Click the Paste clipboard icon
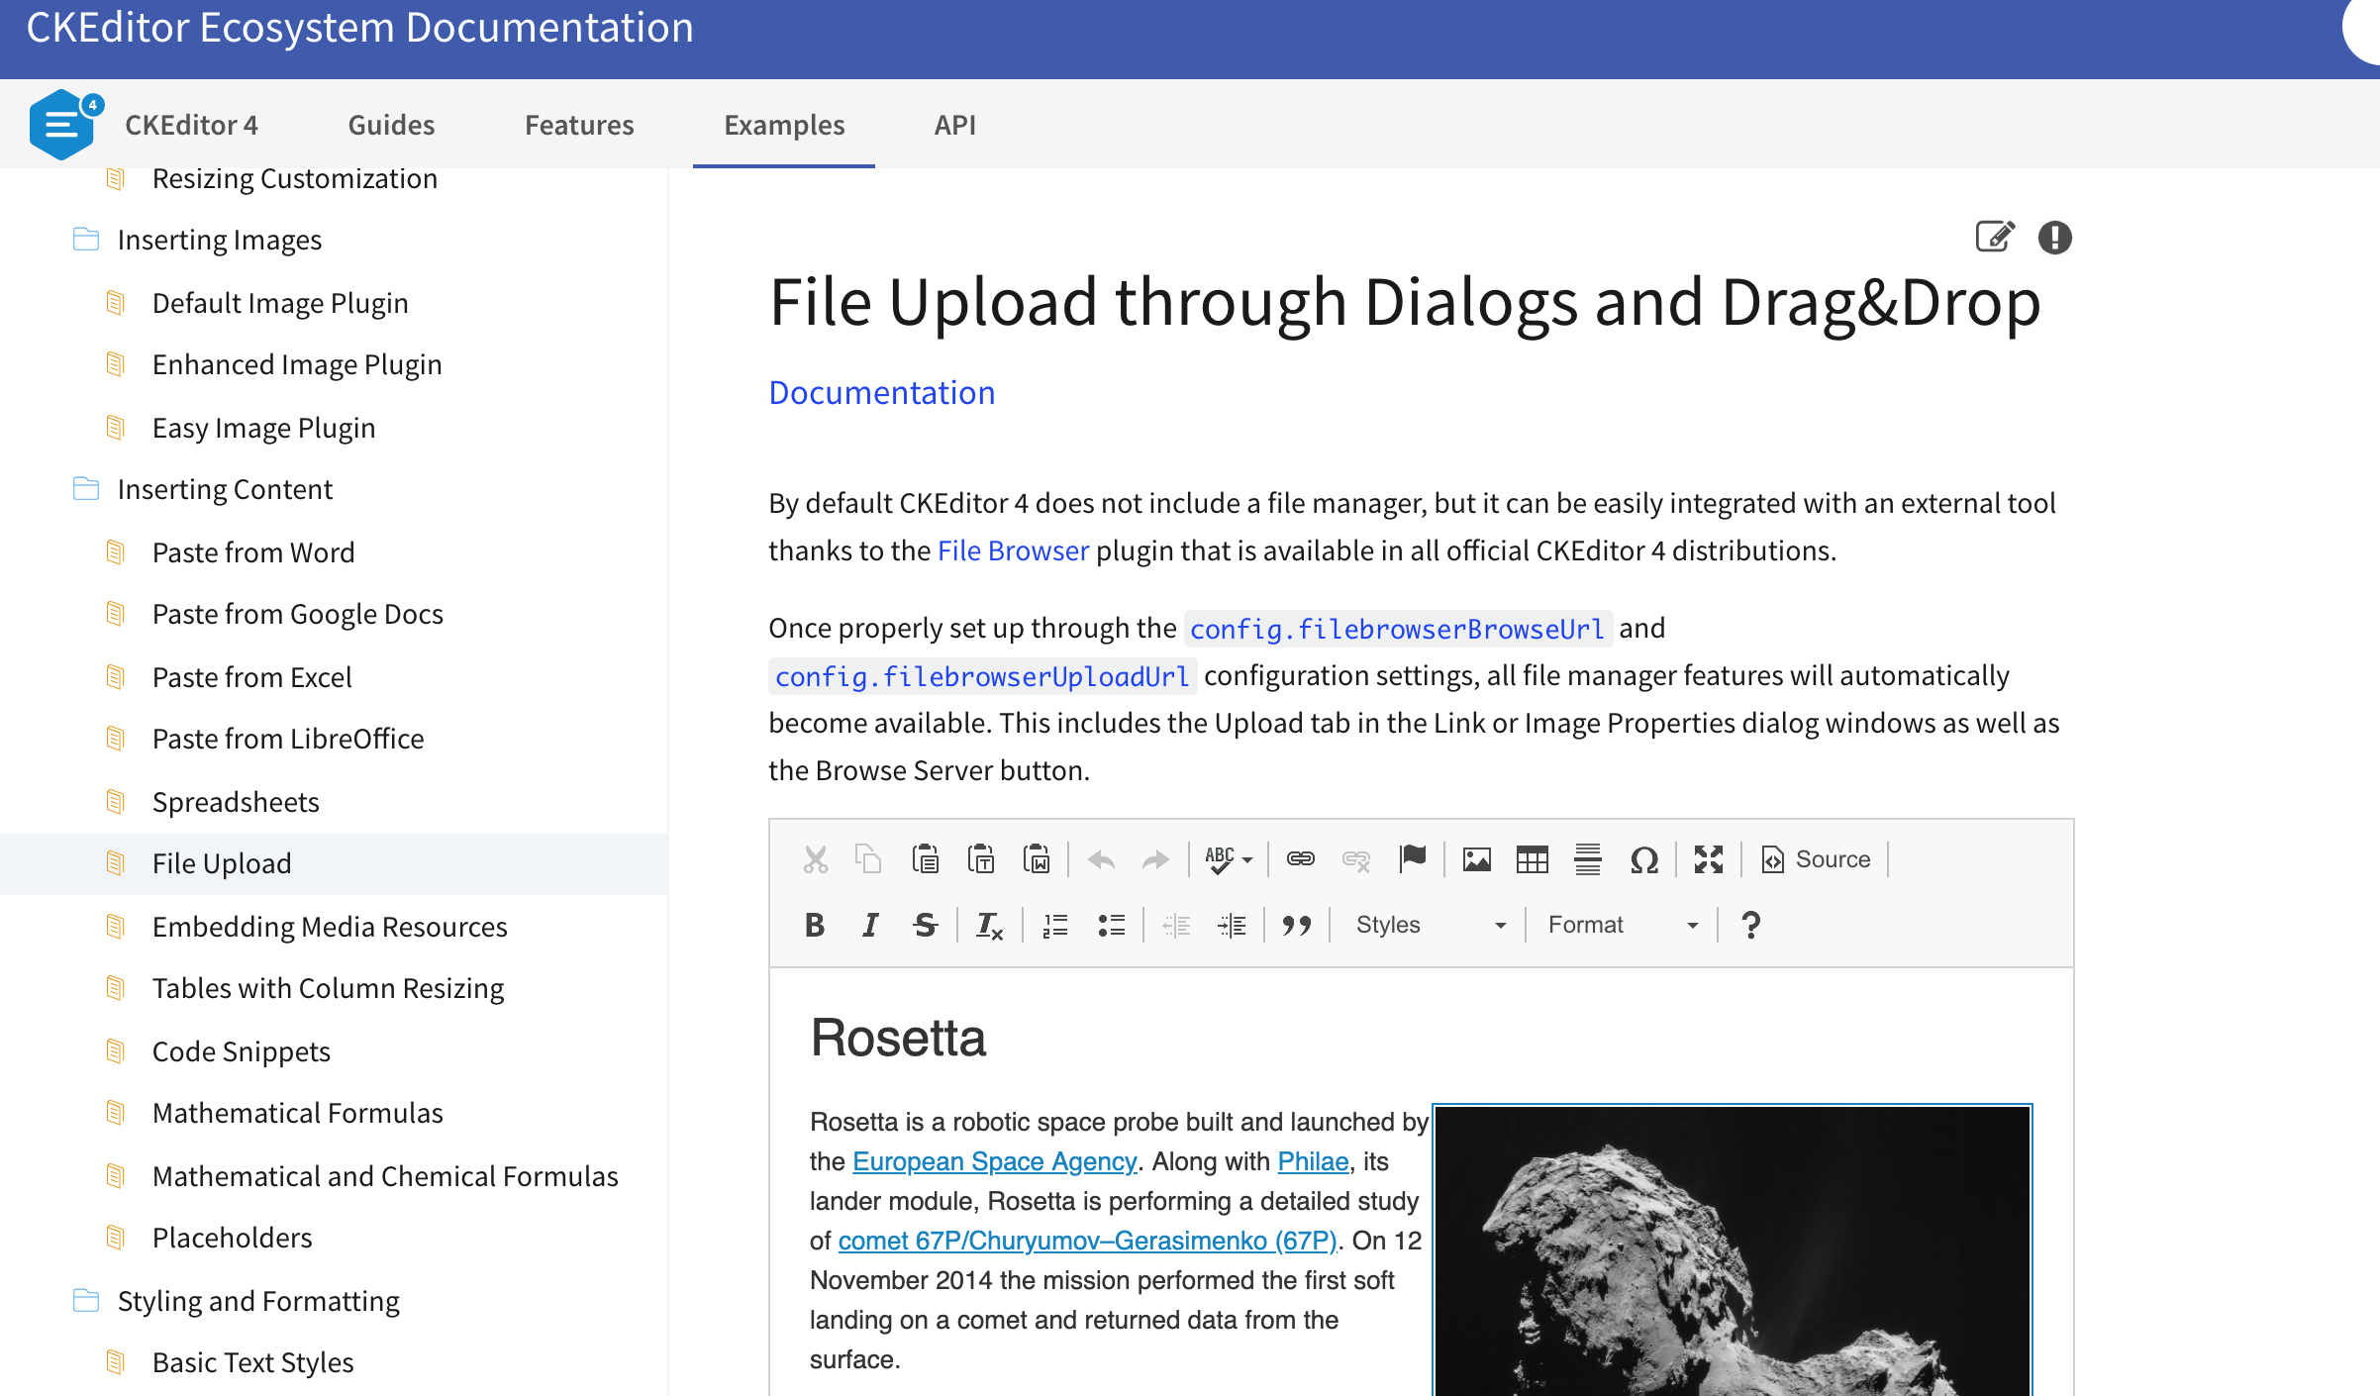Viewport: 2380px width, 1396px height. (925, 859)
